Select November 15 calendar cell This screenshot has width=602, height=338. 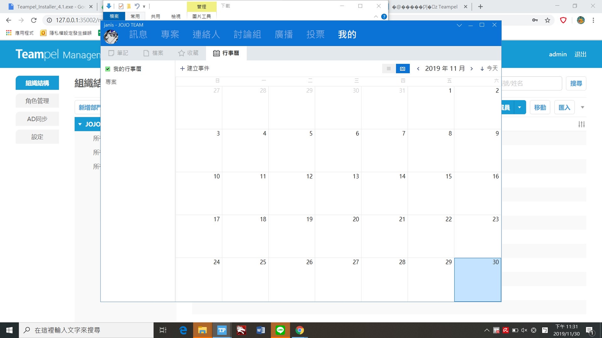tap(431, 193)
